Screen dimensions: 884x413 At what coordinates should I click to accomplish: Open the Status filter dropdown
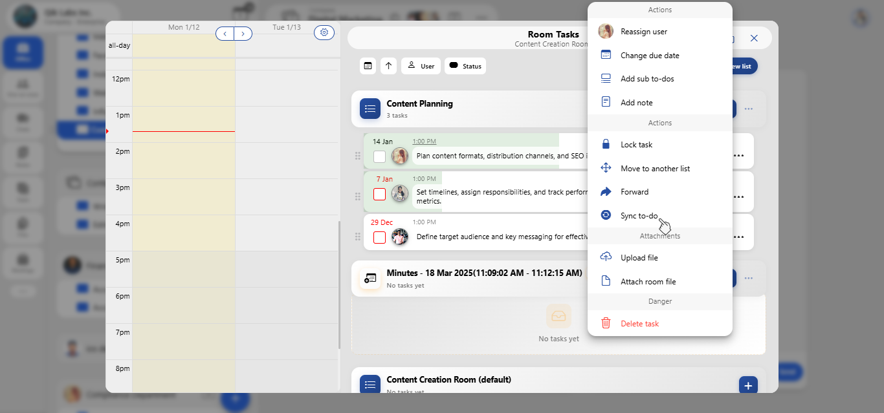465,66
